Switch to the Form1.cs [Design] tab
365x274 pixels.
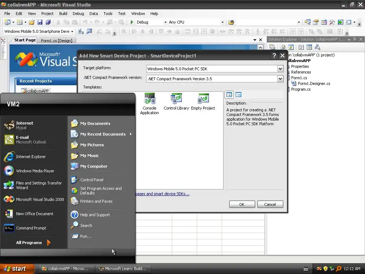tap(57, 41)
